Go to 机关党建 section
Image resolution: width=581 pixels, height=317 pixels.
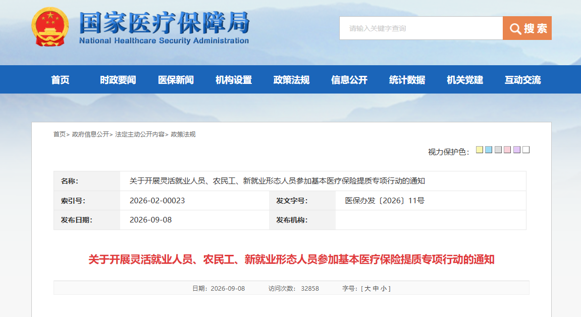coord(465,80)
